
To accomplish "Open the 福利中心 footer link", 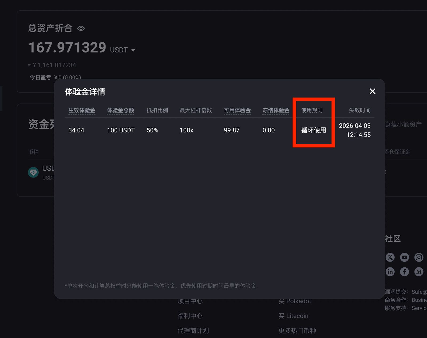I will pos(190,316).
